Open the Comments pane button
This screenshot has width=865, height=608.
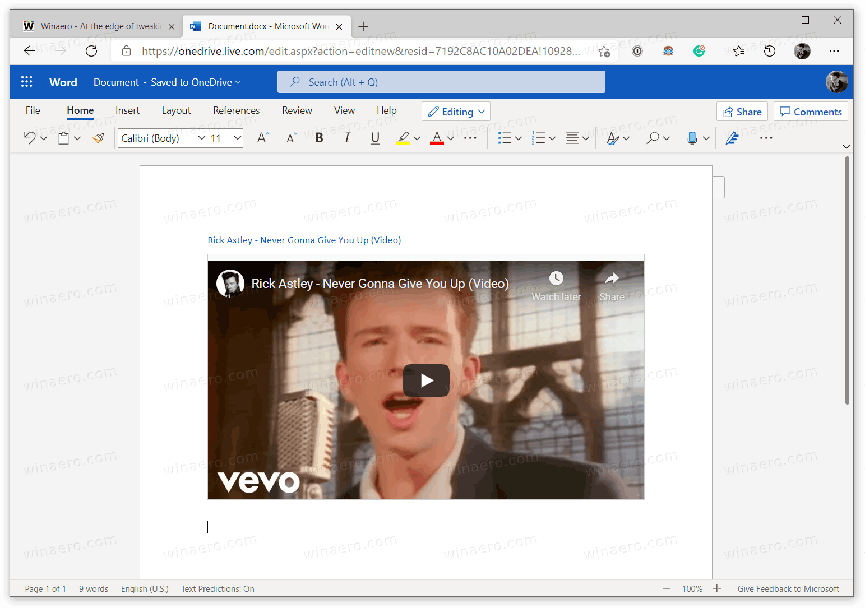click(811, 112)
